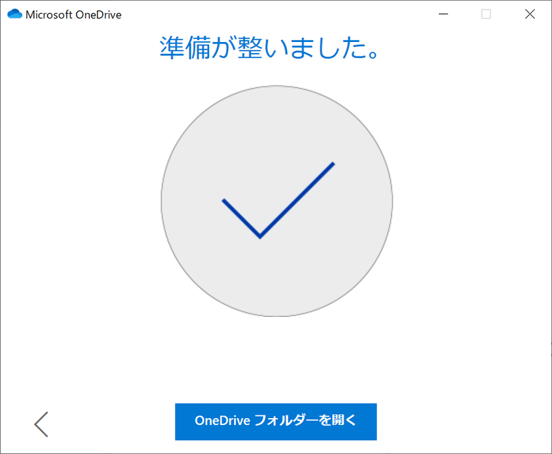
Task: Click the maximize window control
Action: tap(486, 14)
